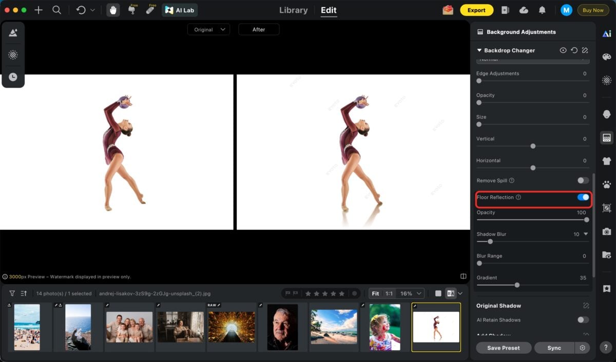Open the color palette sidebar icon
Screen dimensions: 616x362
pyautogui.click(x=607, y=57)
